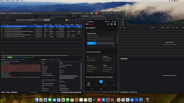
Task: Open Messages from the Dock
Action: coord(50,100)
